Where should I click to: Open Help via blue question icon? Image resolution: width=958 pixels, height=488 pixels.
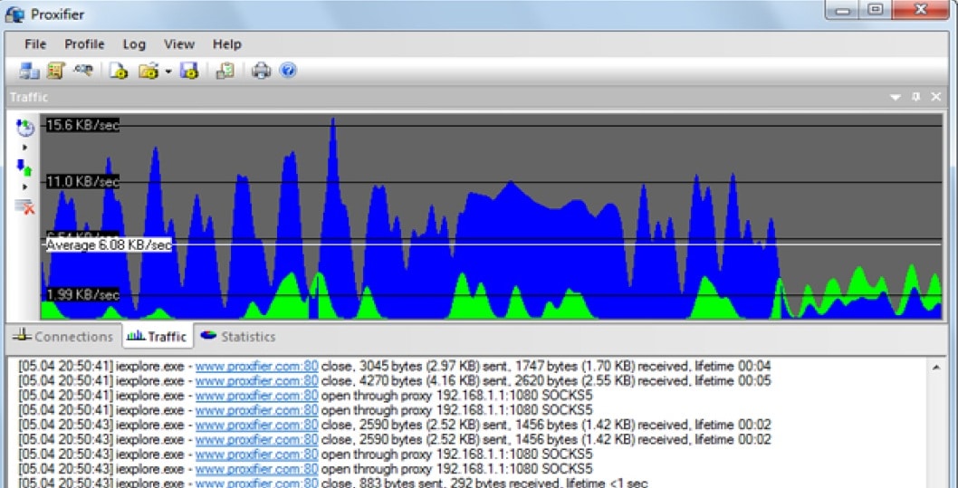pyautogui.click(x=288, y=71)
